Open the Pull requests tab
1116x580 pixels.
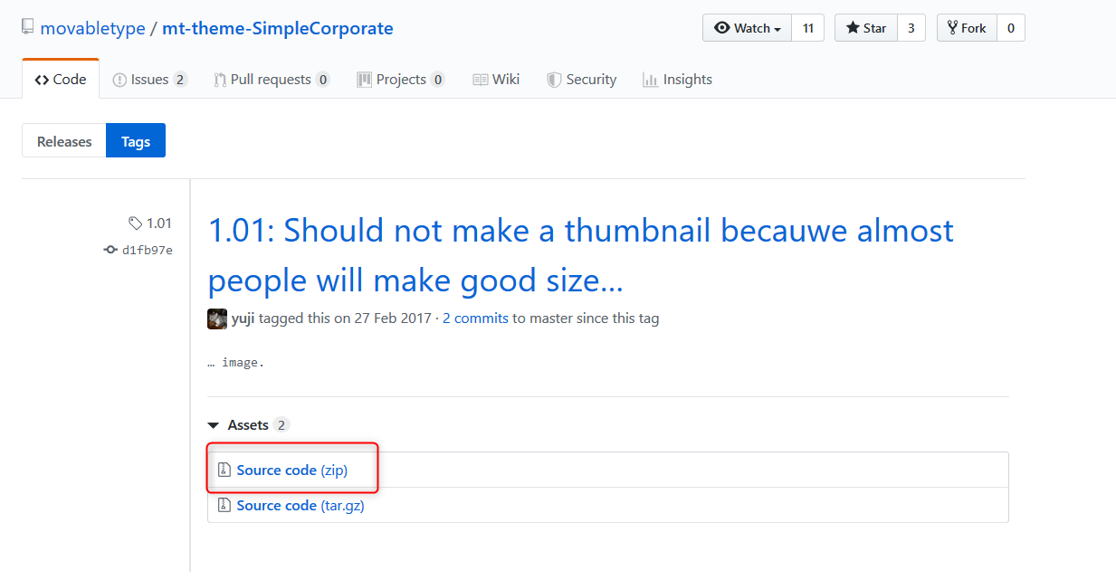click(x=271, y=80)
